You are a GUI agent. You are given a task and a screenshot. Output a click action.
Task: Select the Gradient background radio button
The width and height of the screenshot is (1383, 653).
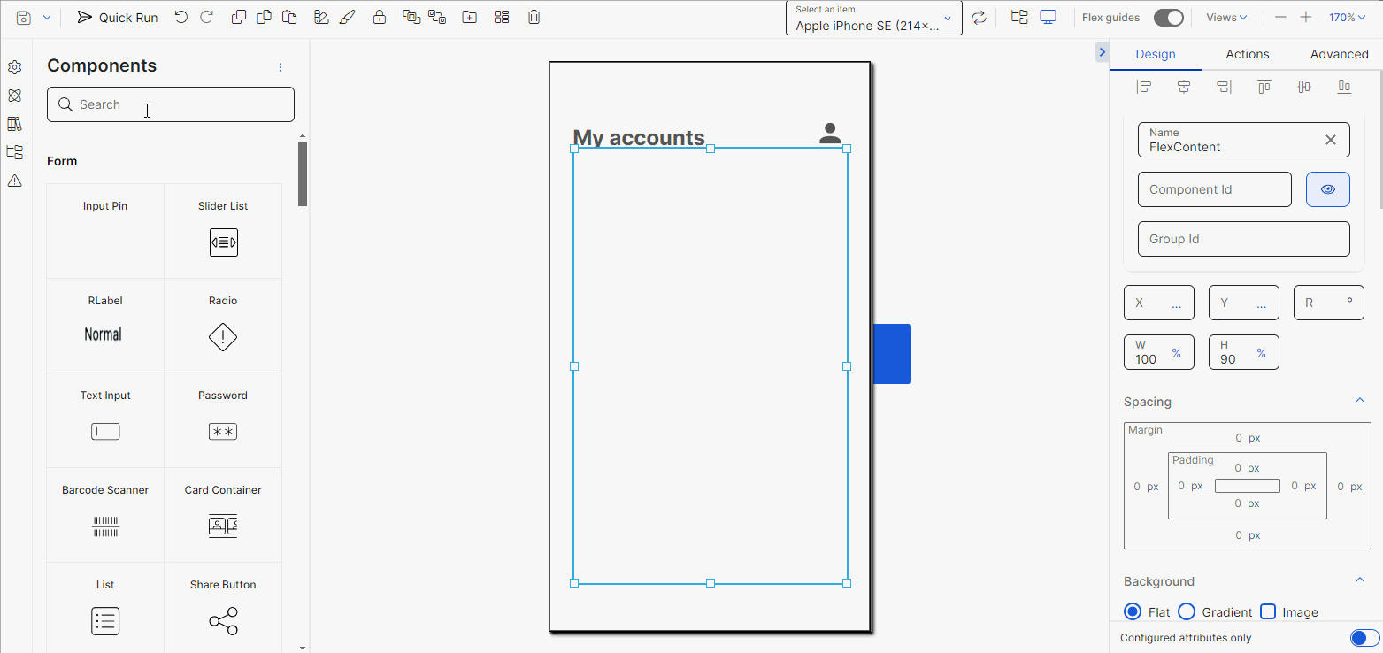[x=1187, y=611]
